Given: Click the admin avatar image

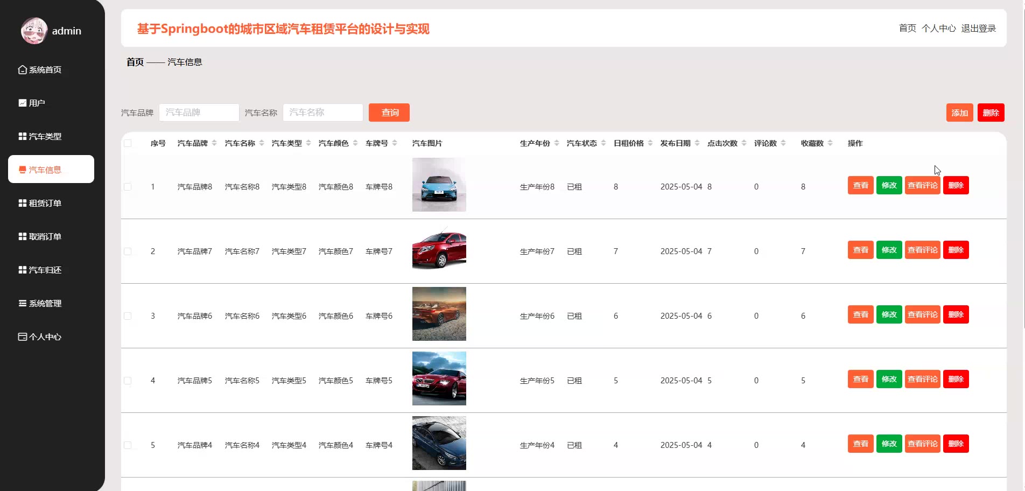Looking at the screenshot, I should pyautogui.click(x=34, y=31).
